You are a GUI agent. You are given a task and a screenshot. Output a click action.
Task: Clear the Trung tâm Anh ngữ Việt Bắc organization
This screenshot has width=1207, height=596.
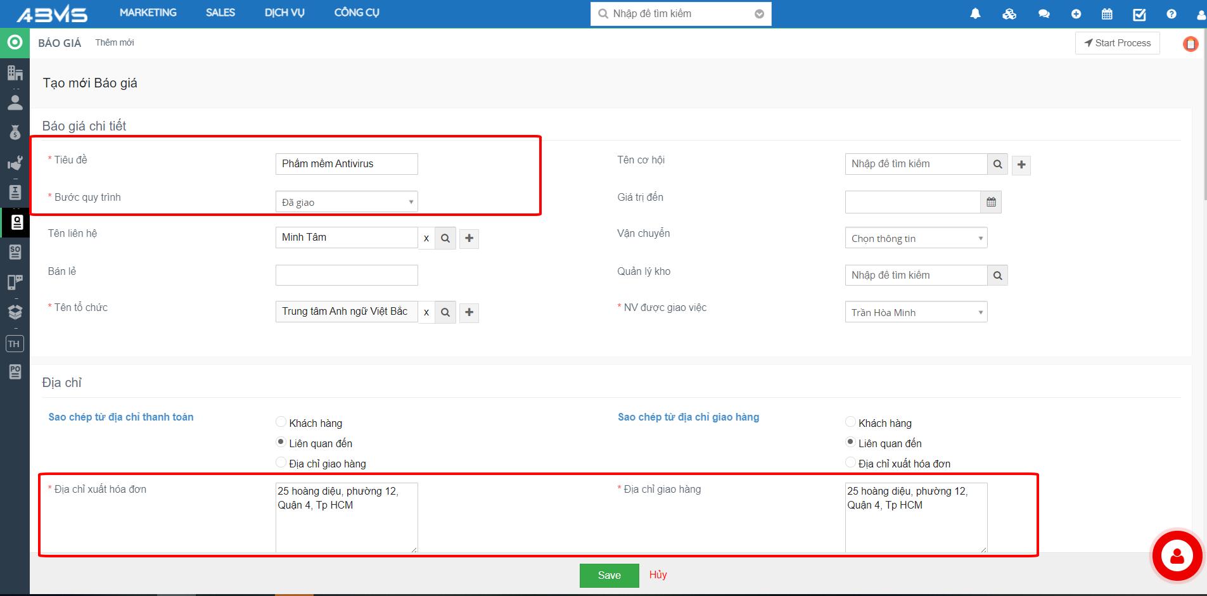426,312
